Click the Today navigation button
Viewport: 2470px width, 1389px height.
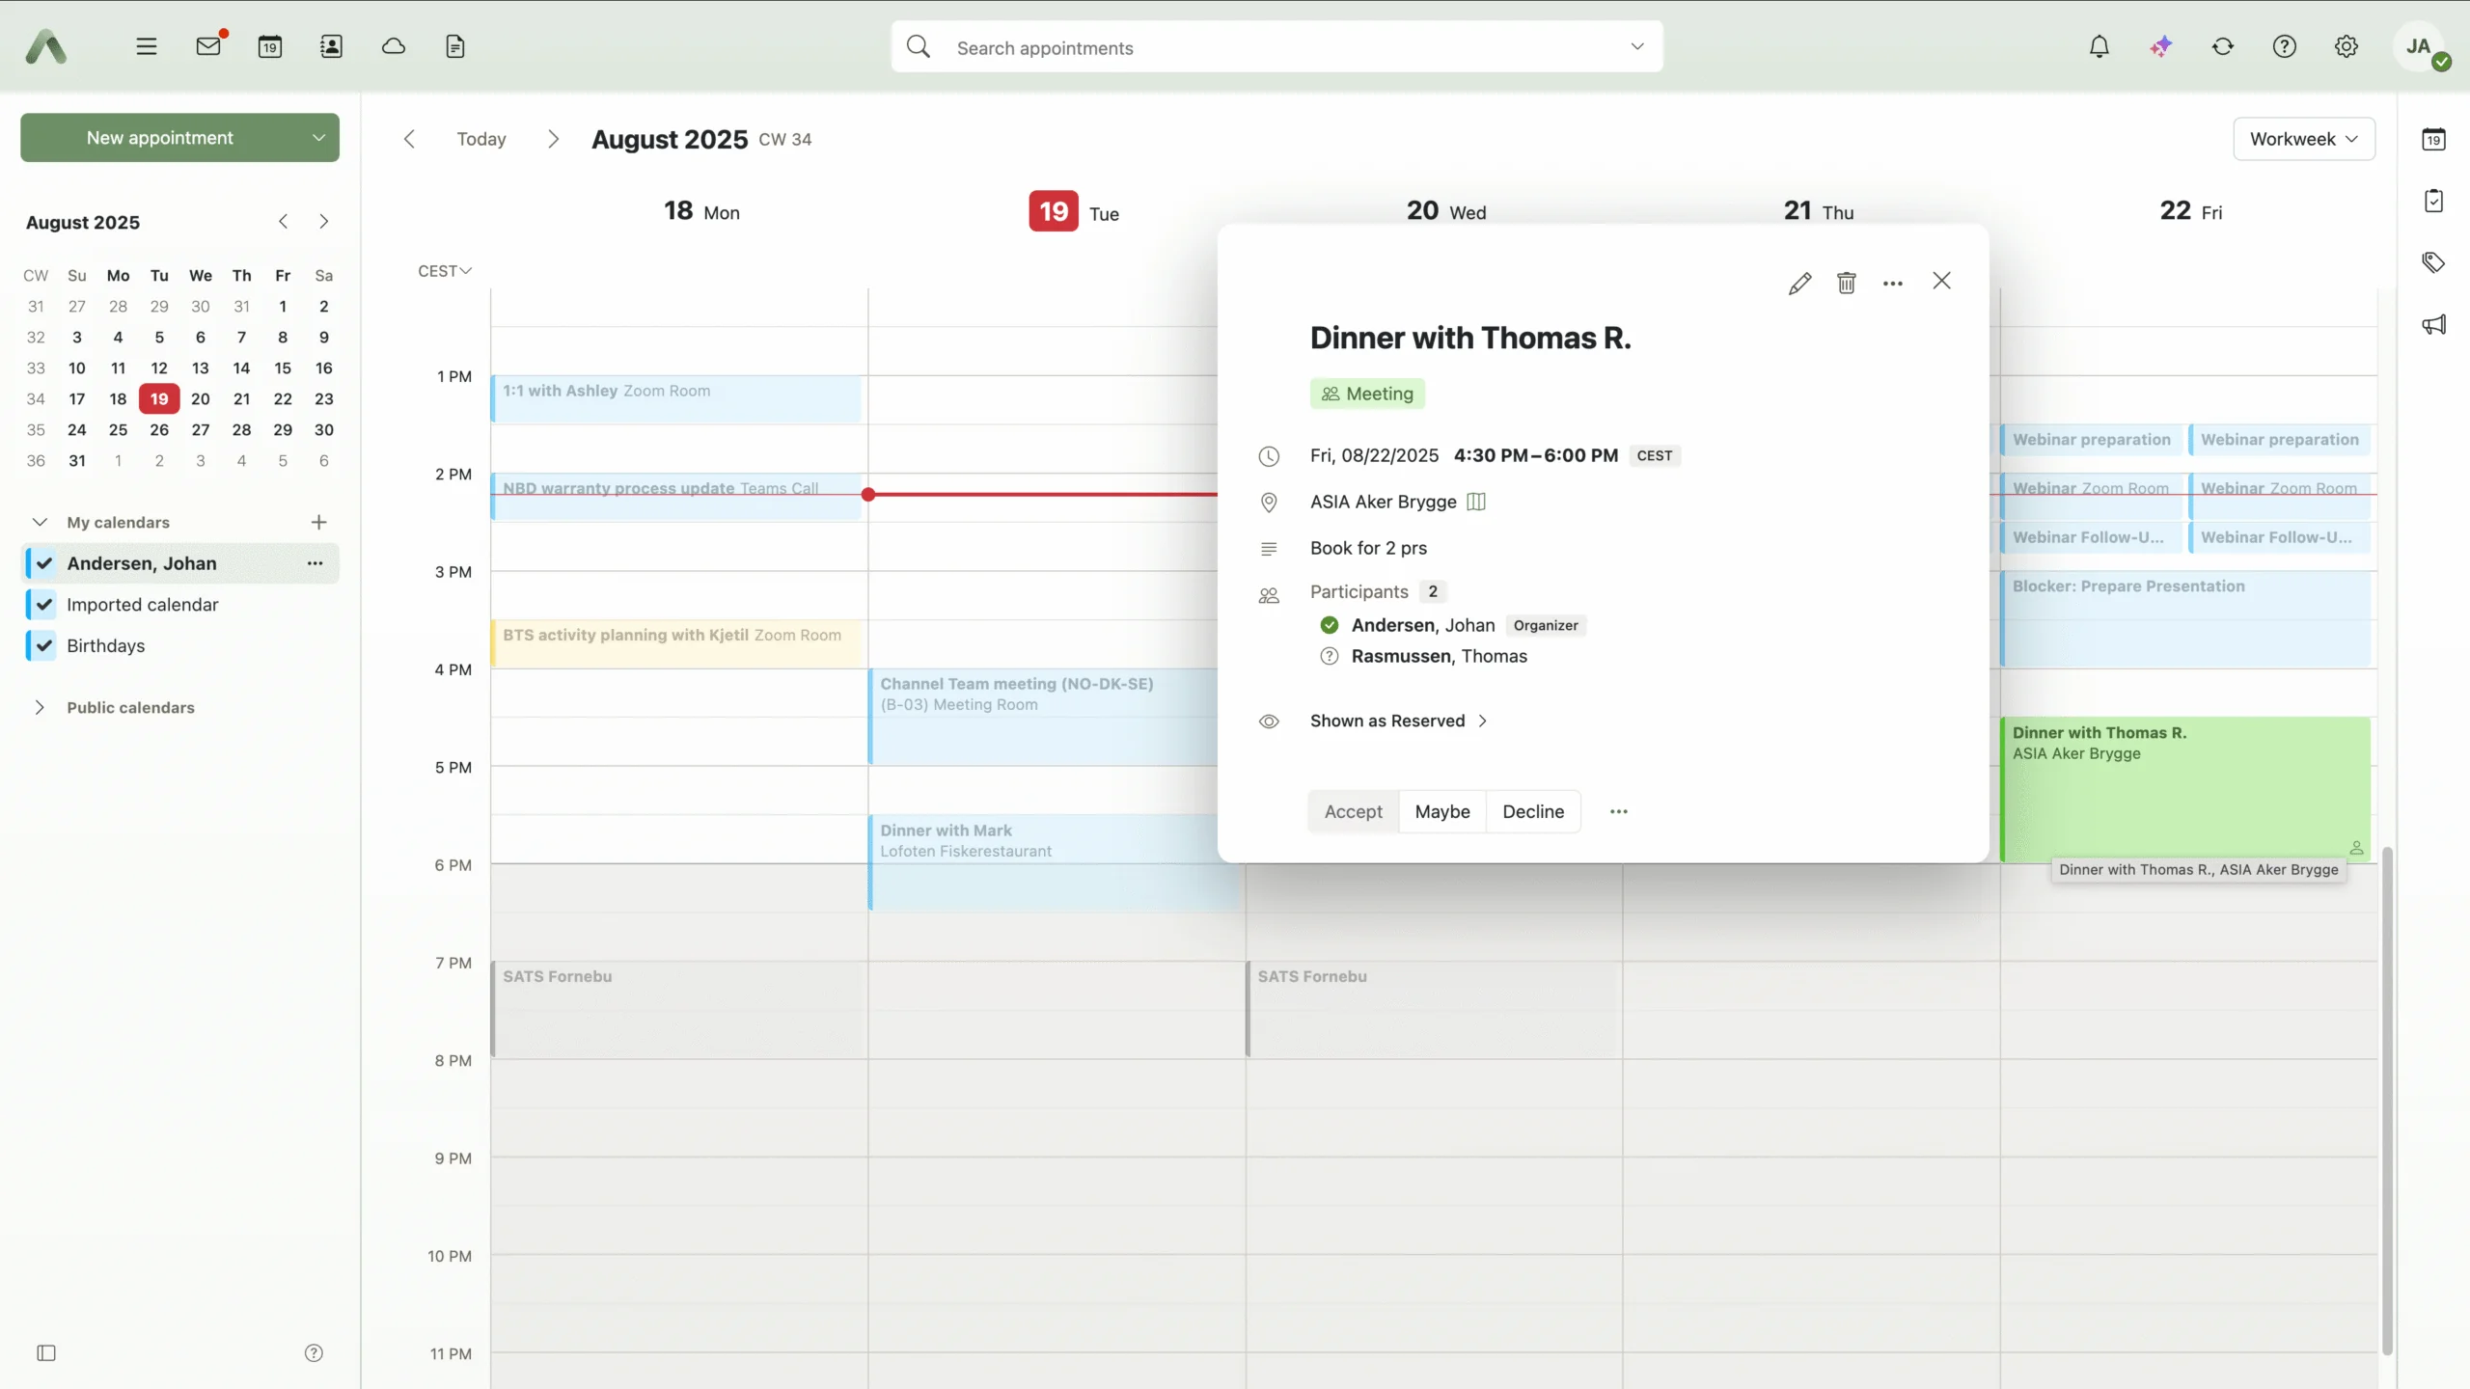(x=480, y=139)
